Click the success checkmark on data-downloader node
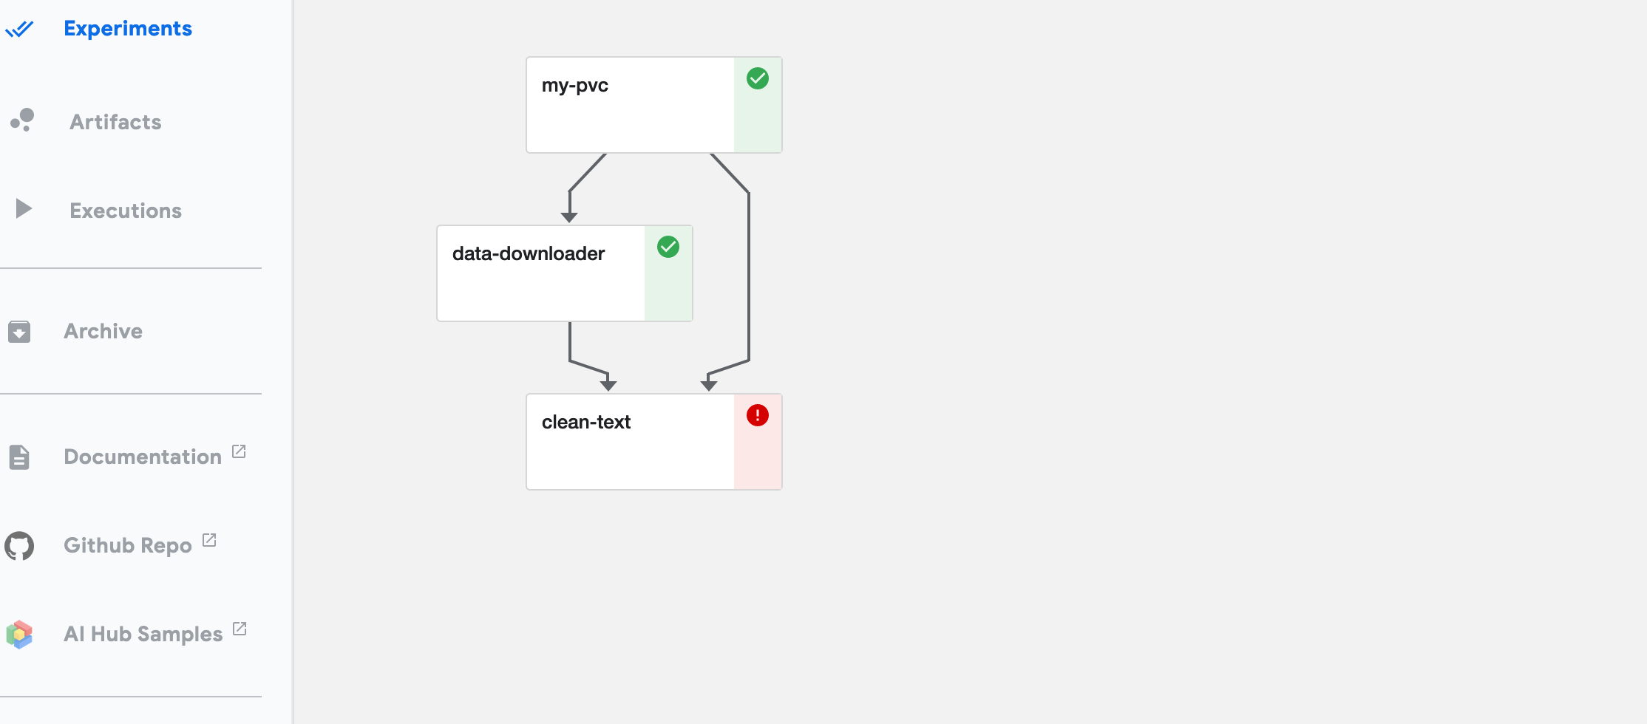Screen dimensions: 1647x724 [x=668, y=246]
